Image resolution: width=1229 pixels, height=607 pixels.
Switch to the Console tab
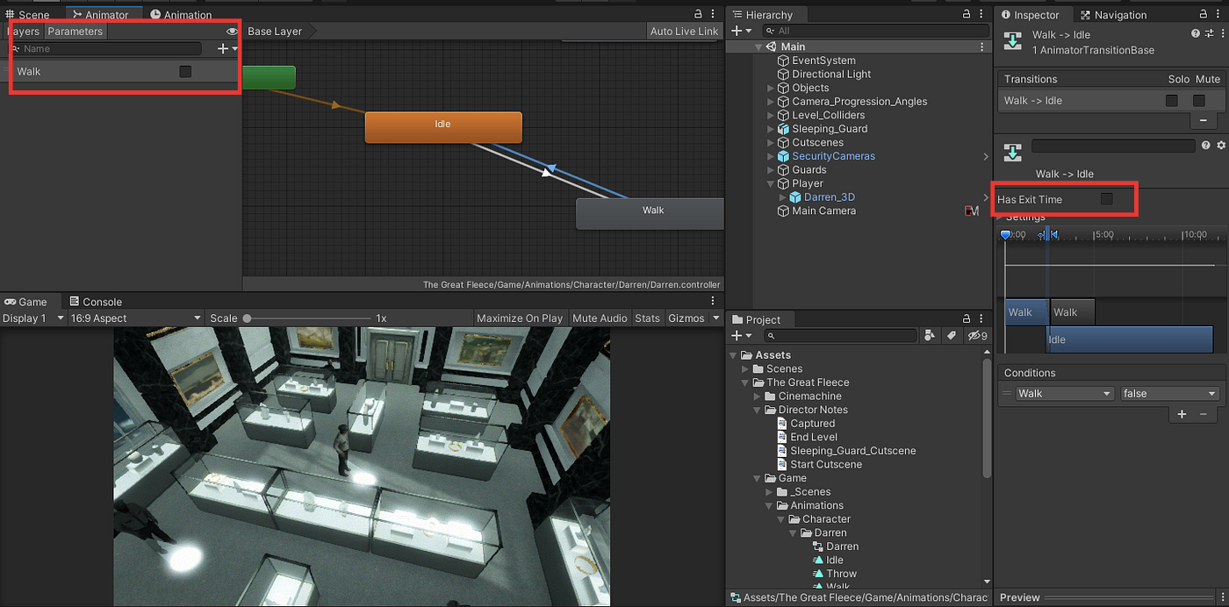point(96,302)
